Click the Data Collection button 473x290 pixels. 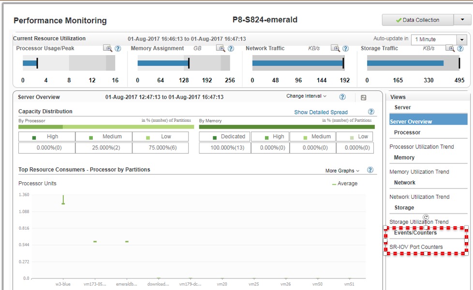(417, 20)
